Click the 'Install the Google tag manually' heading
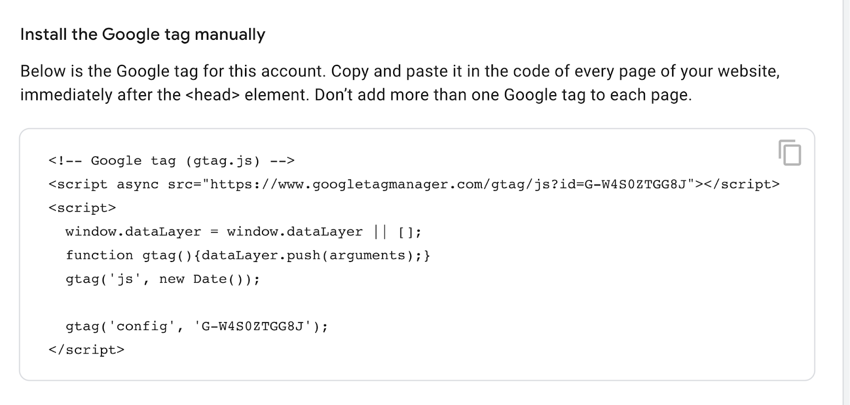 [x=142, y=34]
